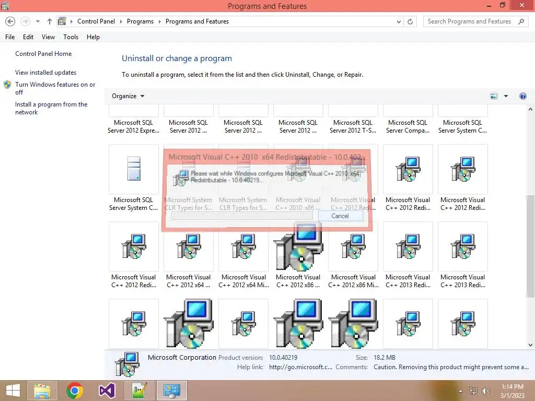This screenshot has height=401, width=535.
Task: Open the Windows Start button
Action: point(13,391)
